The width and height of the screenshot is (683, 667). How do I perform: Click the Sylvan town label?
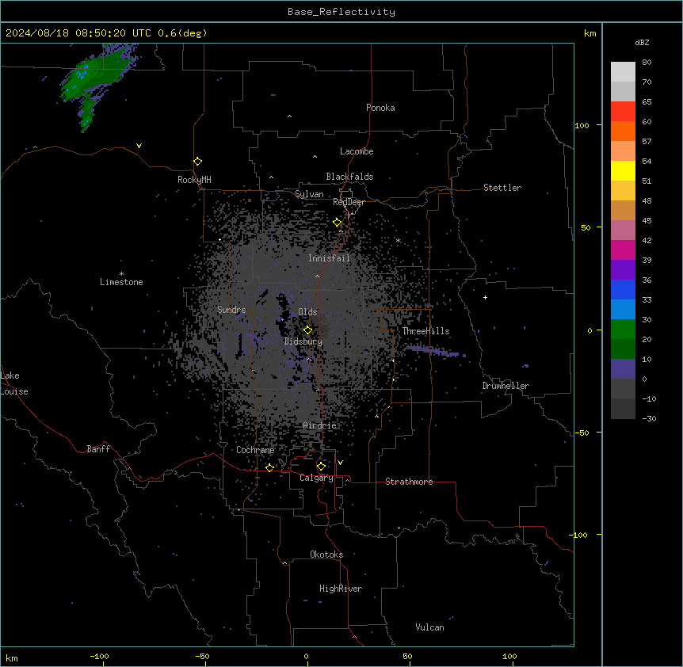click(309, 194)
